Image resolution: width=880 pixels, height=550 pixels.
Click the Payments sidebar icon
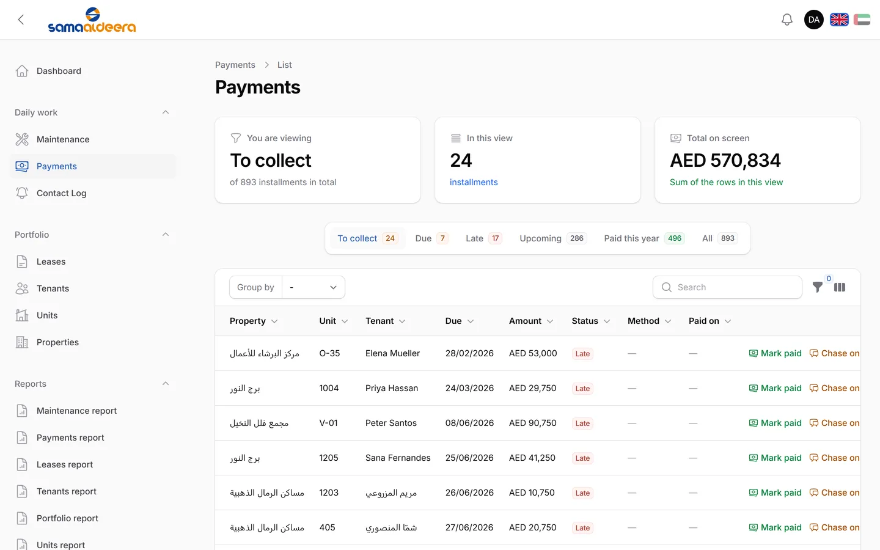22,166
